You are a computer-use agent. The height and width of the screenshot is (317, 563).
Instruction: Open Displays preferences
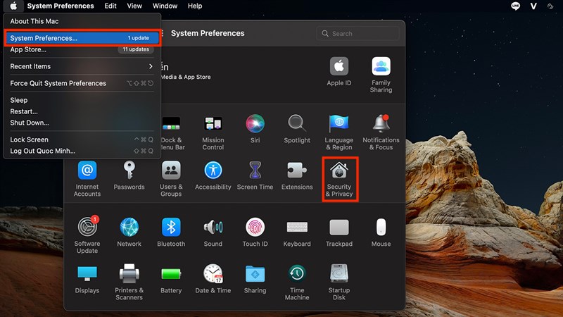pos(87,279)
